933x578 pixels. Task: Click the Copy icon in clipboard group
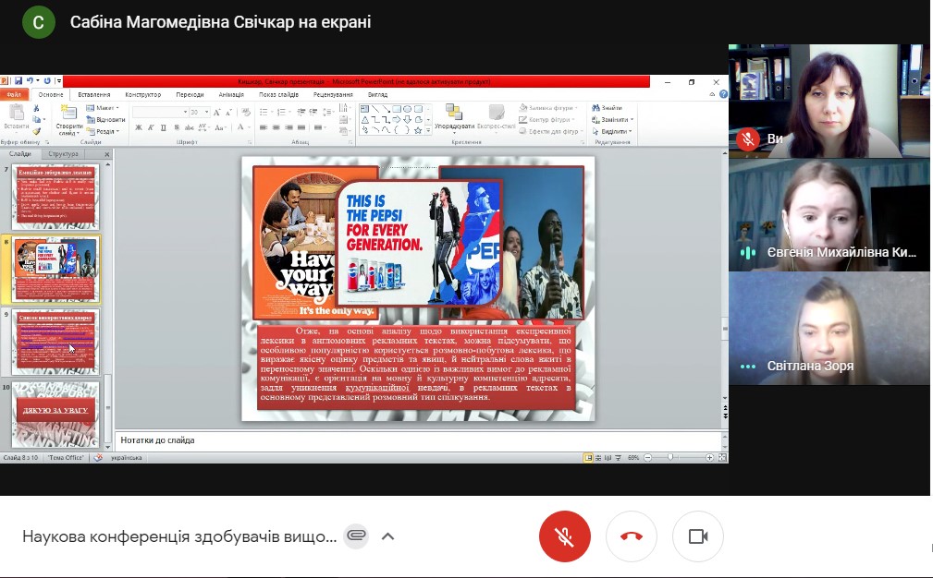pos(37,119)
